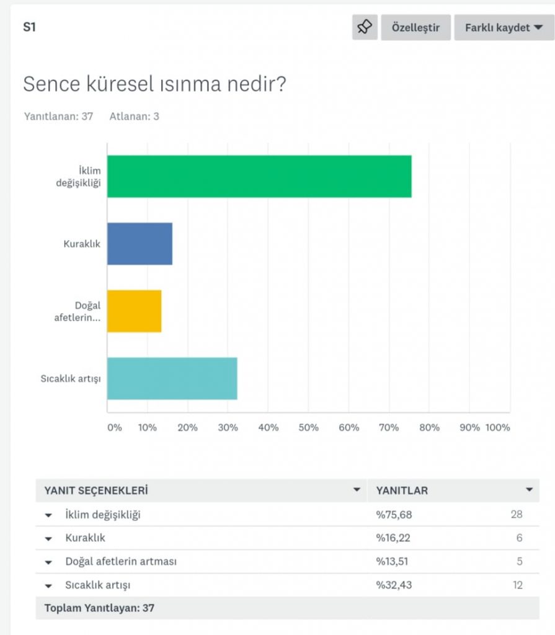This screenshot has width=555, height=635.
Task: Open the YANITLAR column dropdown arrow
Action: point(530,490)
